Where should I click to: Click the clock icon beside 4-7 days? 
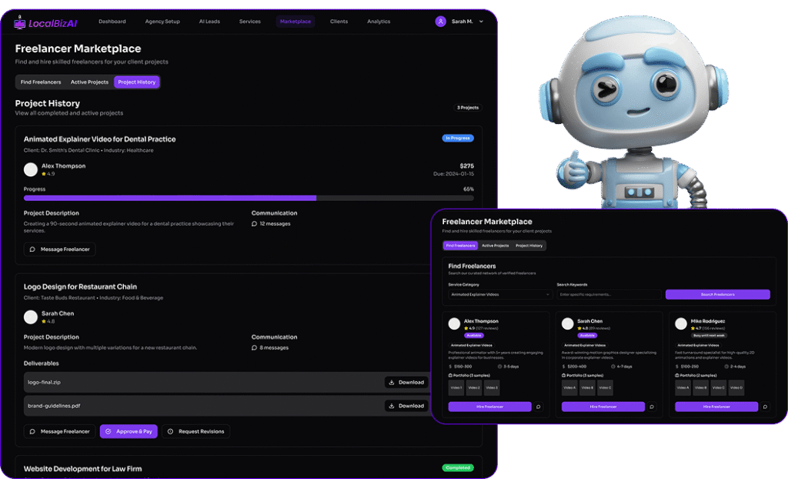tap(613, 367)
